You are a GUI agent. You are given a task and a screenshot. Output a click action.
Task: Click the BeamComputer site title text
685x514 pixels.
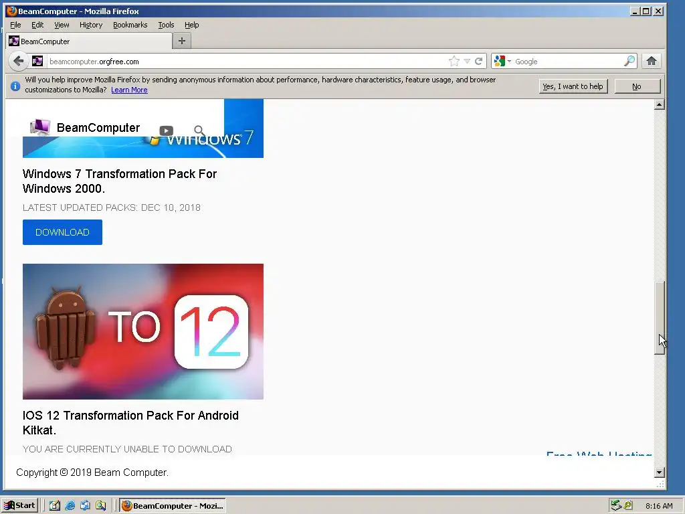point(98,128)
